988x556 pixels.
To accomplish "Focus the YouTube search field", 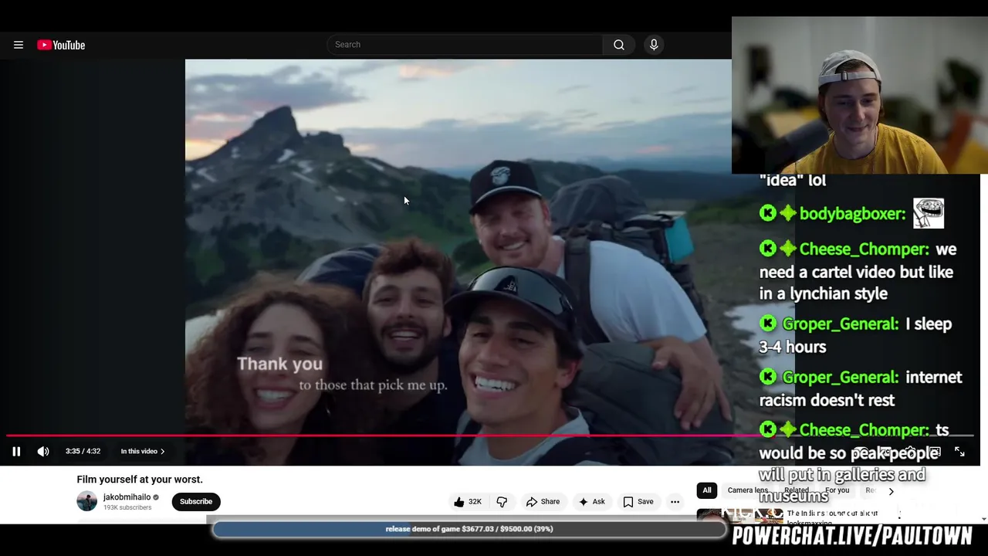I will (x=465, y=45).
